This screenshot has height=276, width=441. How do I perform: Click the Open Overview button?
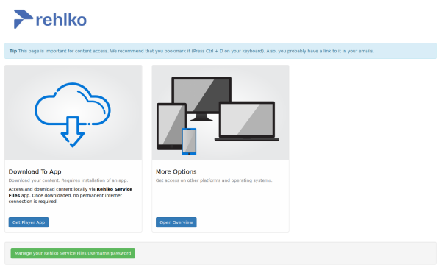176,222
